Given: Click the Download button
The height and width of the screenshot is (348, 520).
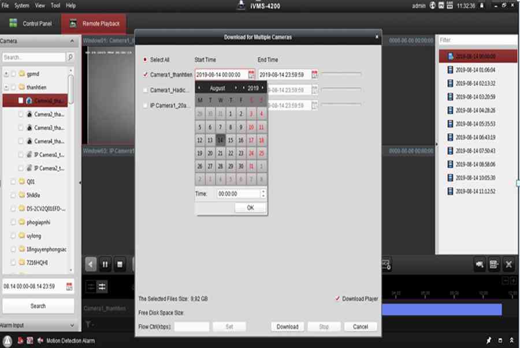Looking at the screenshot, I should pos(287,327).
